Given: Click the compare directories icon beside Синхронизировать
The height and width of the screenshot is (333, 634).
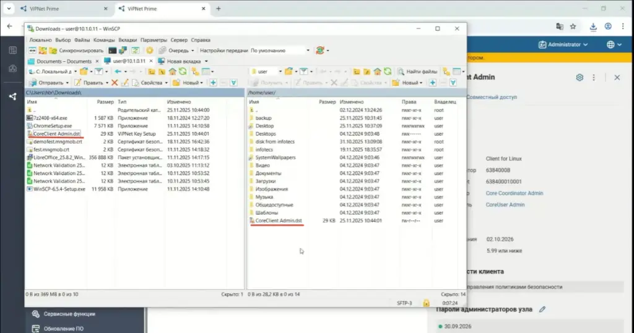Looking at the screenshot, I should (x=43, y=51).
